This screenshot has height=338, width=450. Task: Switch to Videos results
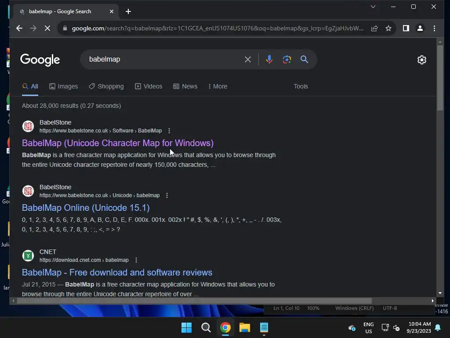(x=149, y=87)
